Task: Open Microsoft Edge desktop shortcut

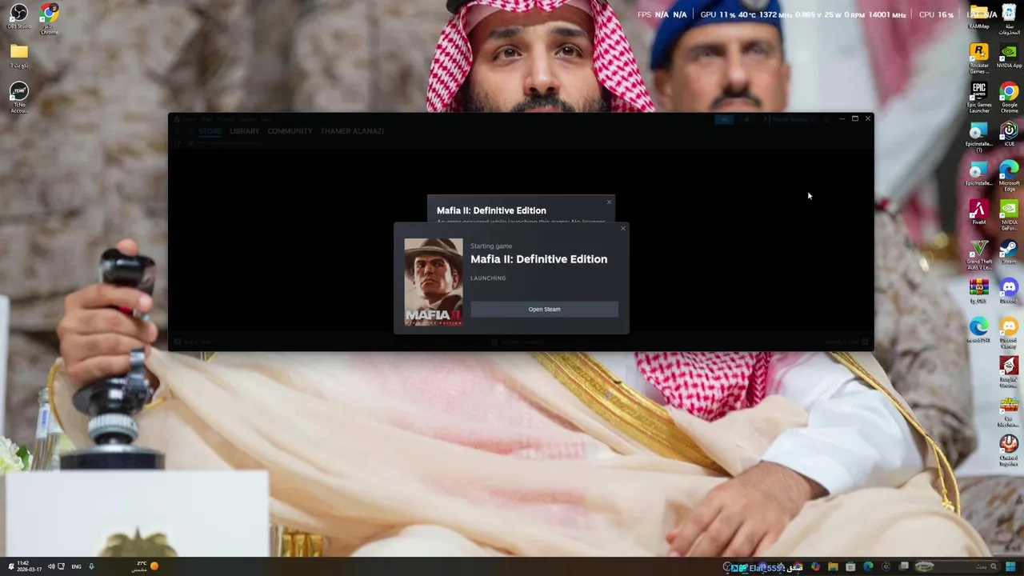Action: coord(1009,176)
